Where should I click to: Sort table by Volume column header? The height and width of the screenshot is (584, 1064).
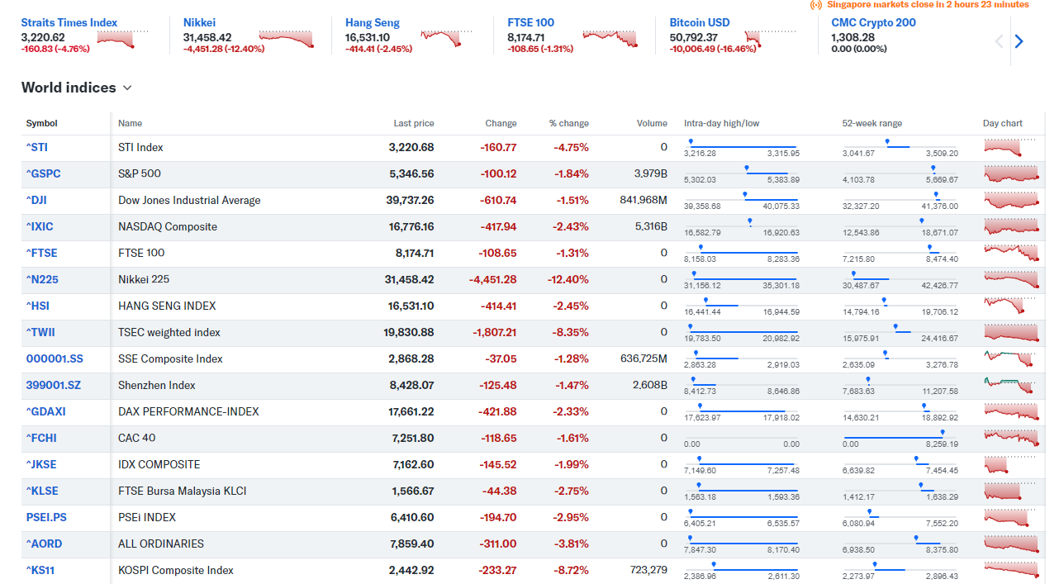click(x=652, y=123)
